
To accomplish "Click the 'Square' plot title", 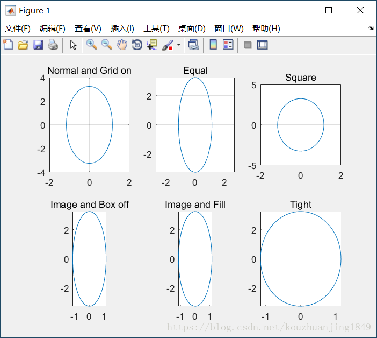I will pyautogui.click(x=301, y=78).
